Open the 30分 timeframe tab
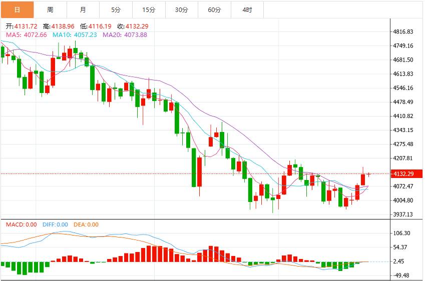Viewport: 425px width, 281px height. pos(182,9)
